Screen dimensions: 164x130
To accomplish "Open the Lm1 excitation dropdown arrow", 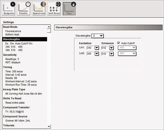I will [97, 48].
